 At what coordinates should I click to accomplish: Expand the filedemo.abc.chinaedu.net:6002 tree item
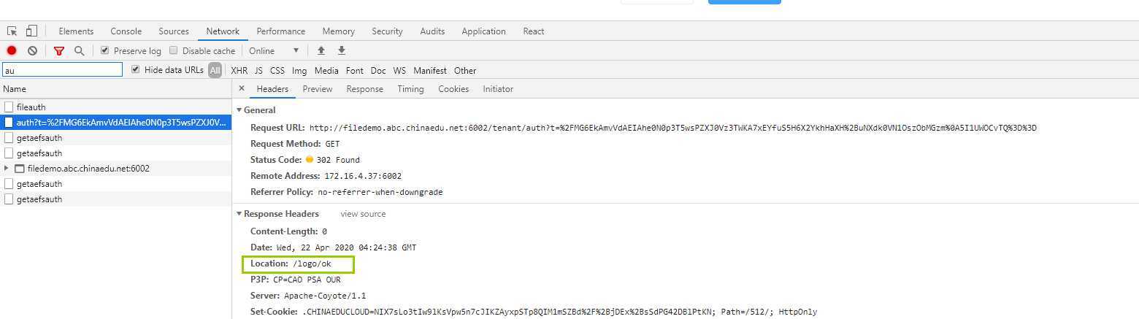click(7, 169)
